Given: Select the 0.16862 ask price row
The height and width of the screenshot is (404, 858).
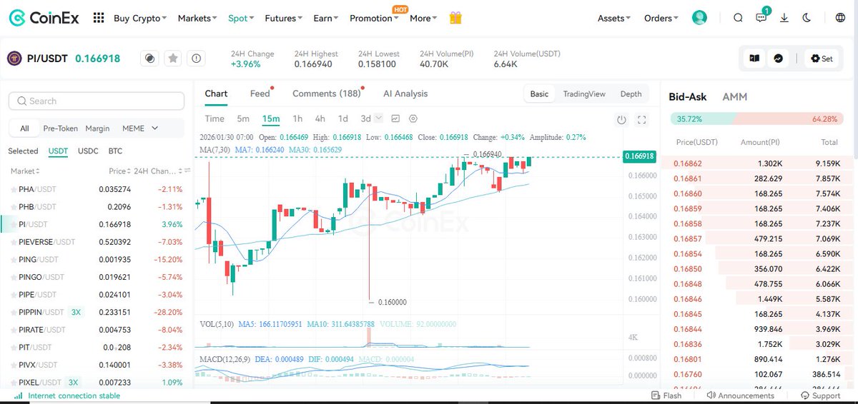Looking at the screenshot, I should point(756,164).
